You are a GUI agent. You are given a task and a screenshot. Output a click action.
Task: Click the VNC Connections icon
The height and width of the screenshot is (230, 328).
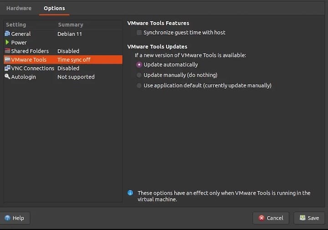7,68
